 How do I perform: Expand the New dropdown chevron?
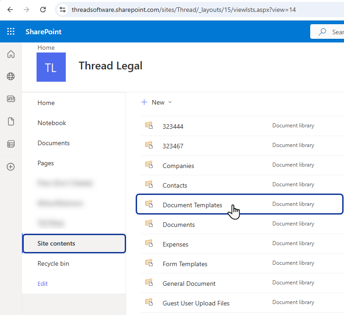(170, 102)
